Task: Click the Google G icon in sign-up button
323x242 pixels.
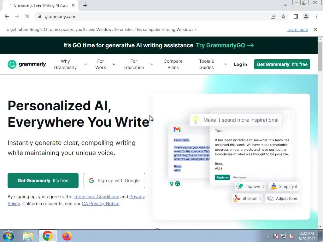Action: point(91,181)
